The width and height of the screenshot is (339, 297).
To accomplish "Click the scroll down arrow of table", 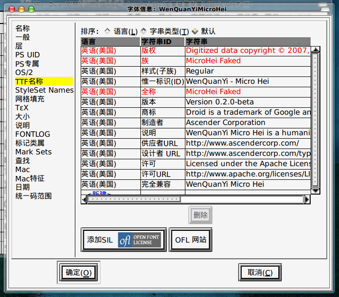I will pyautogui.click(x=316, y=191).
